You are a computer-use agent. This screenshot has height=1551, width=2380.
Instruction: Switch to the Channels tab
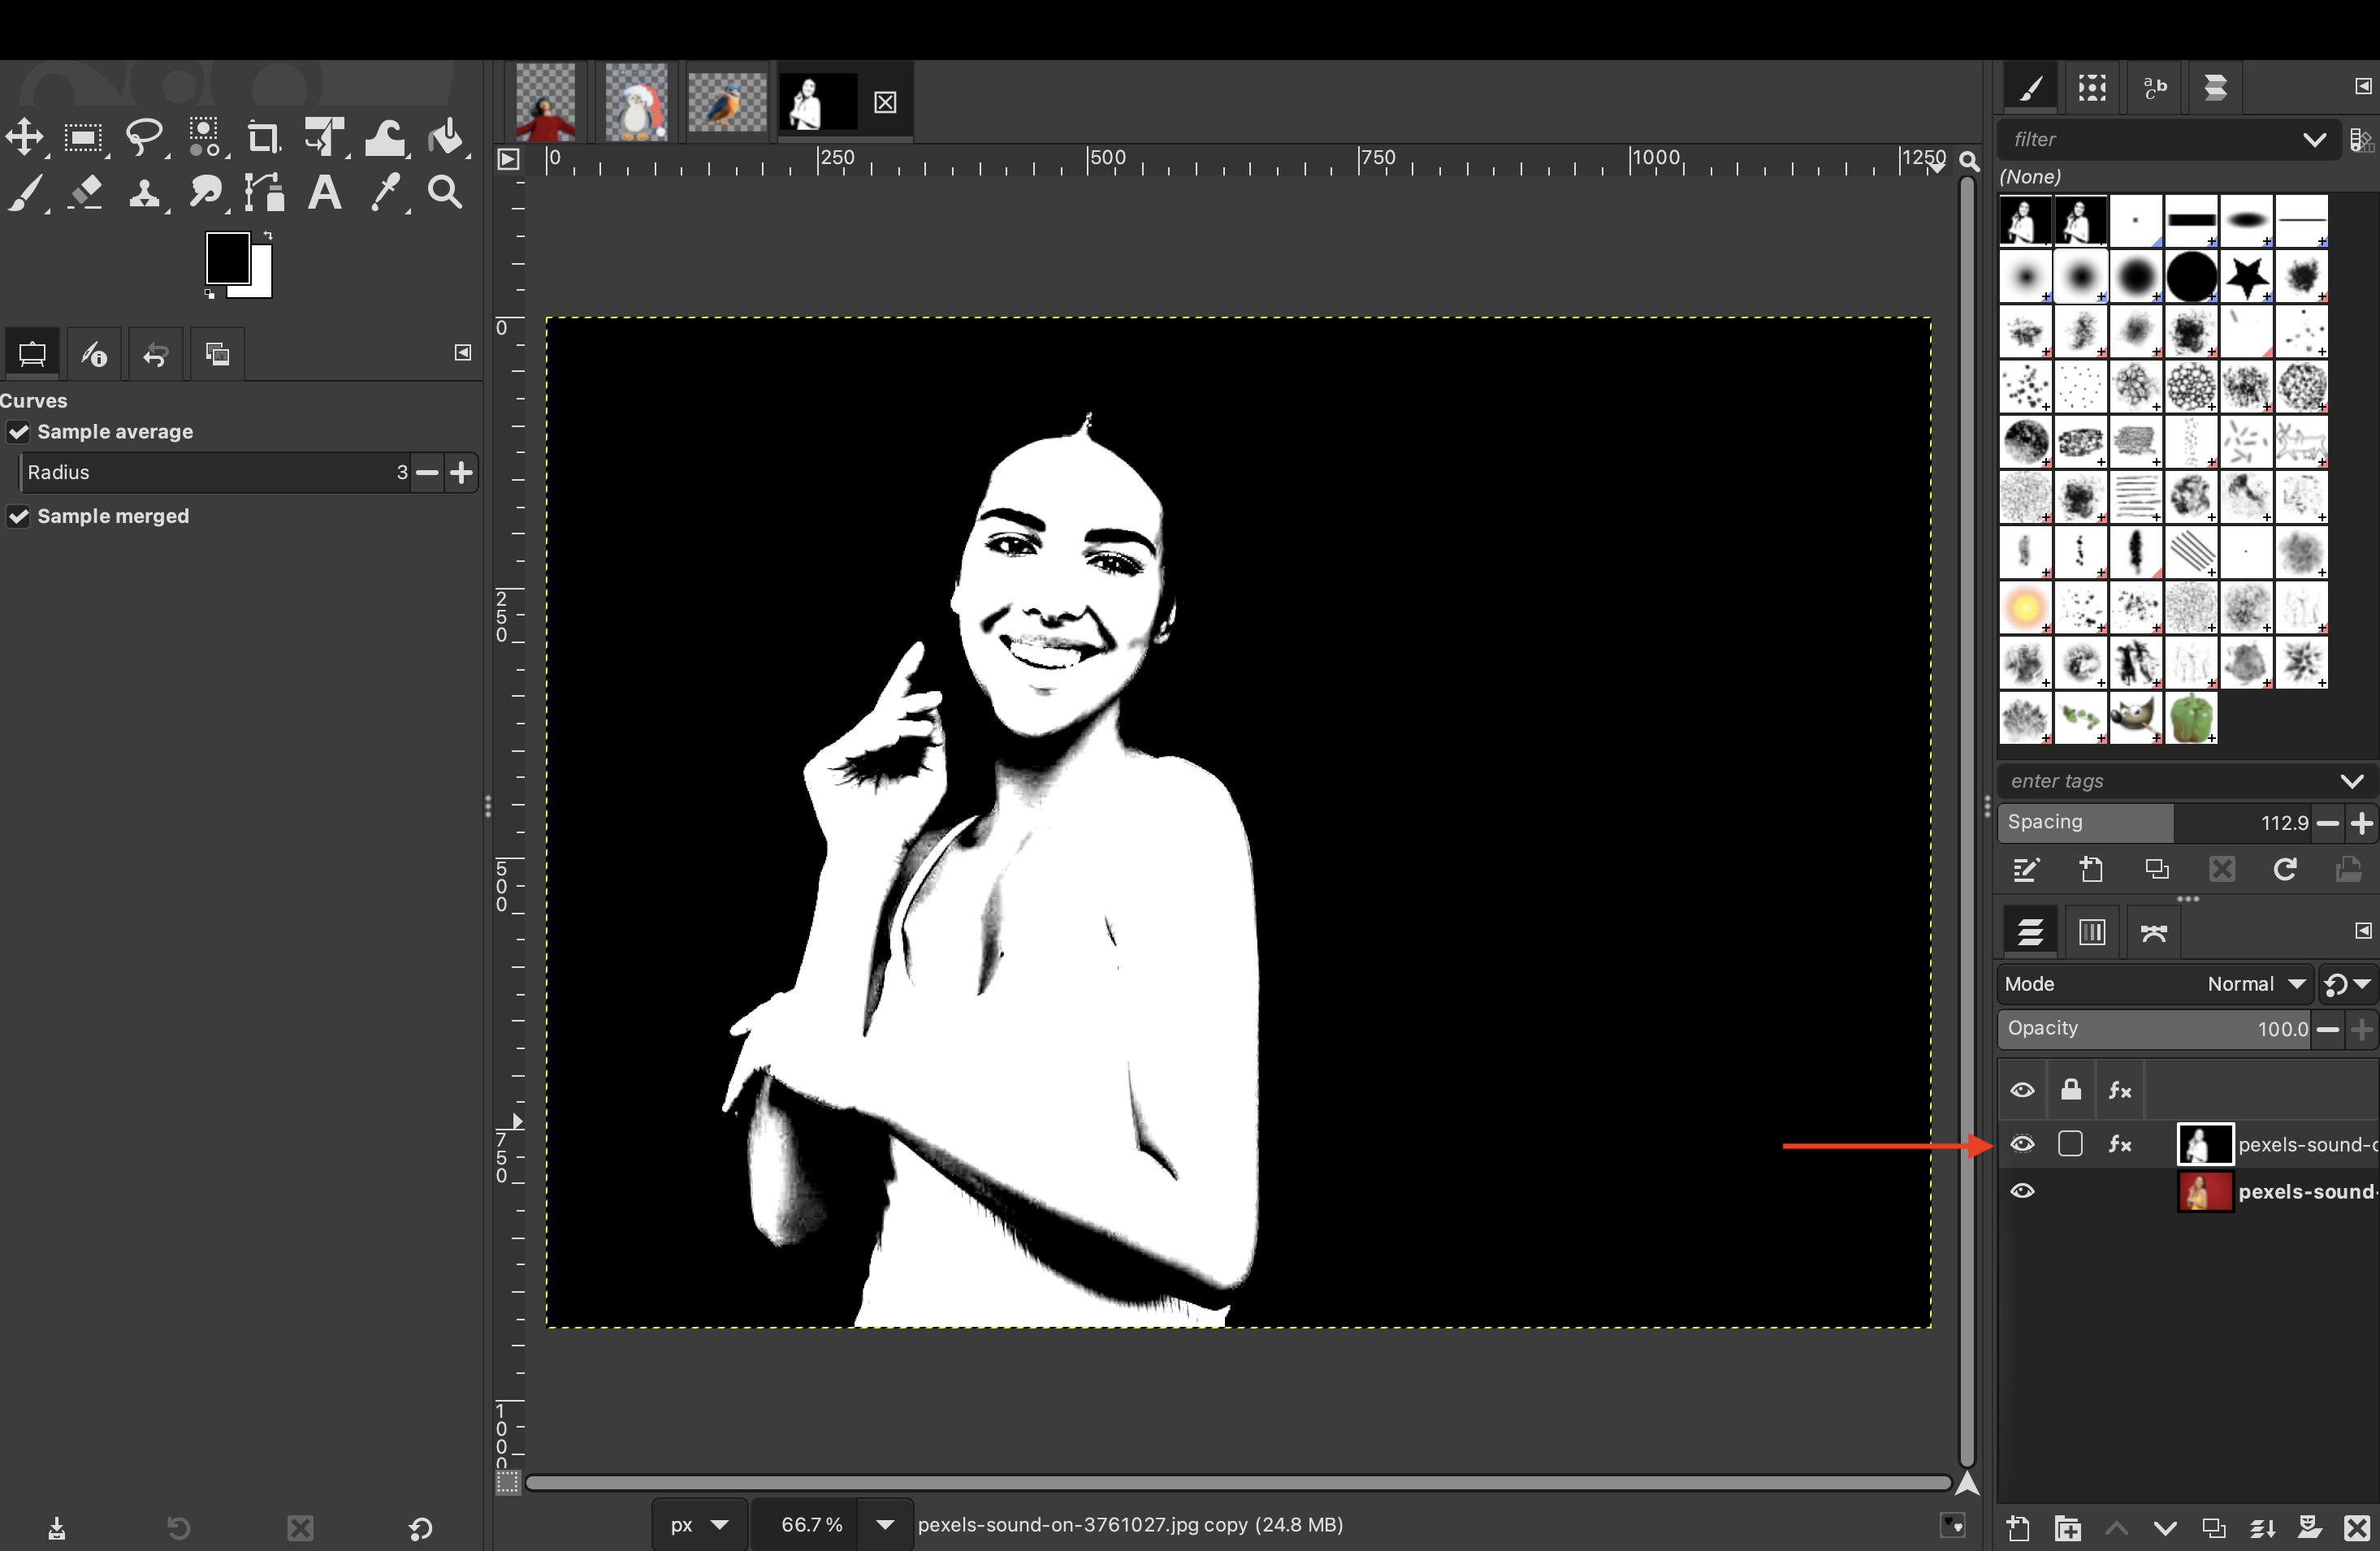point(2092,932)
